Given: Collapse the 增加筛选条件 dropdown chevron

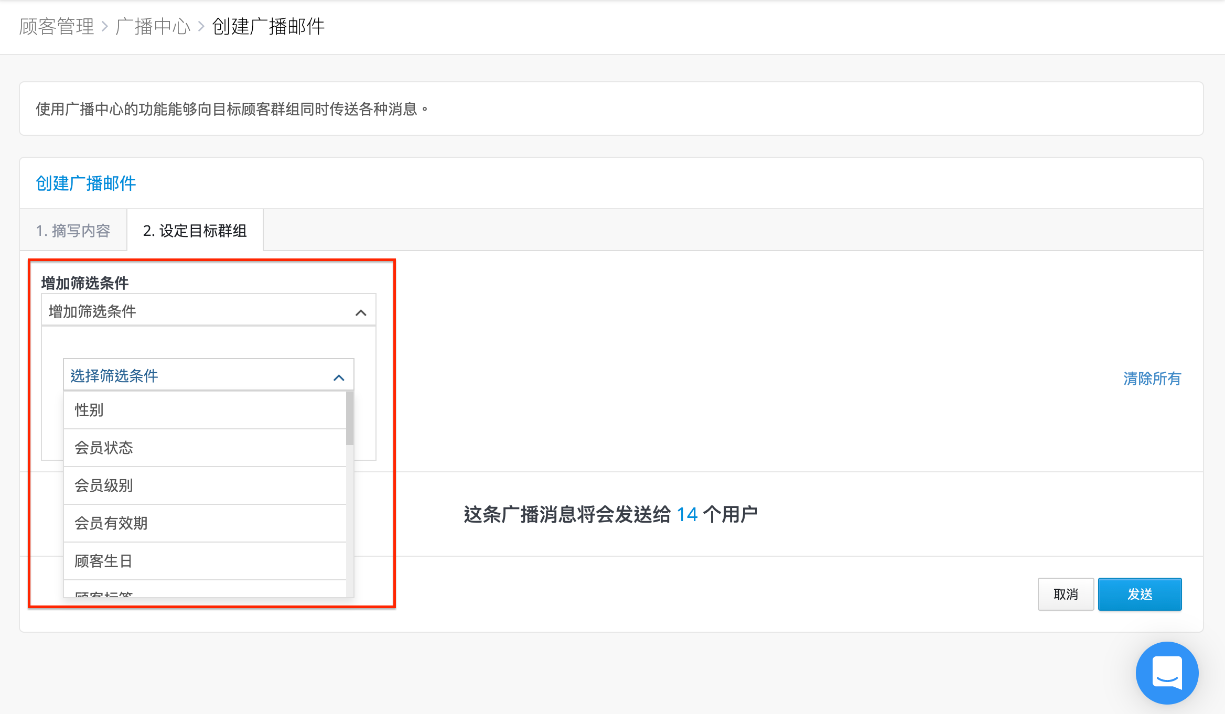Looking at the screenshot, I should point(361,312).
